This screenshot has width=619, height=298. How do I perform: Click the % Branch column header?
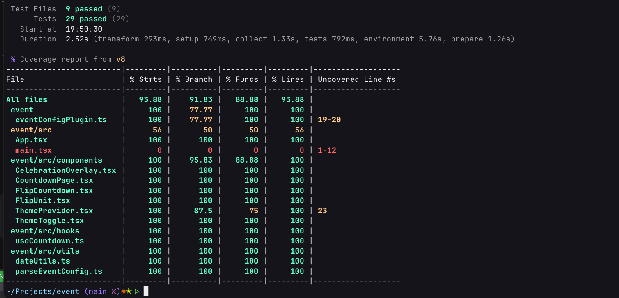[x=194, y=79]
